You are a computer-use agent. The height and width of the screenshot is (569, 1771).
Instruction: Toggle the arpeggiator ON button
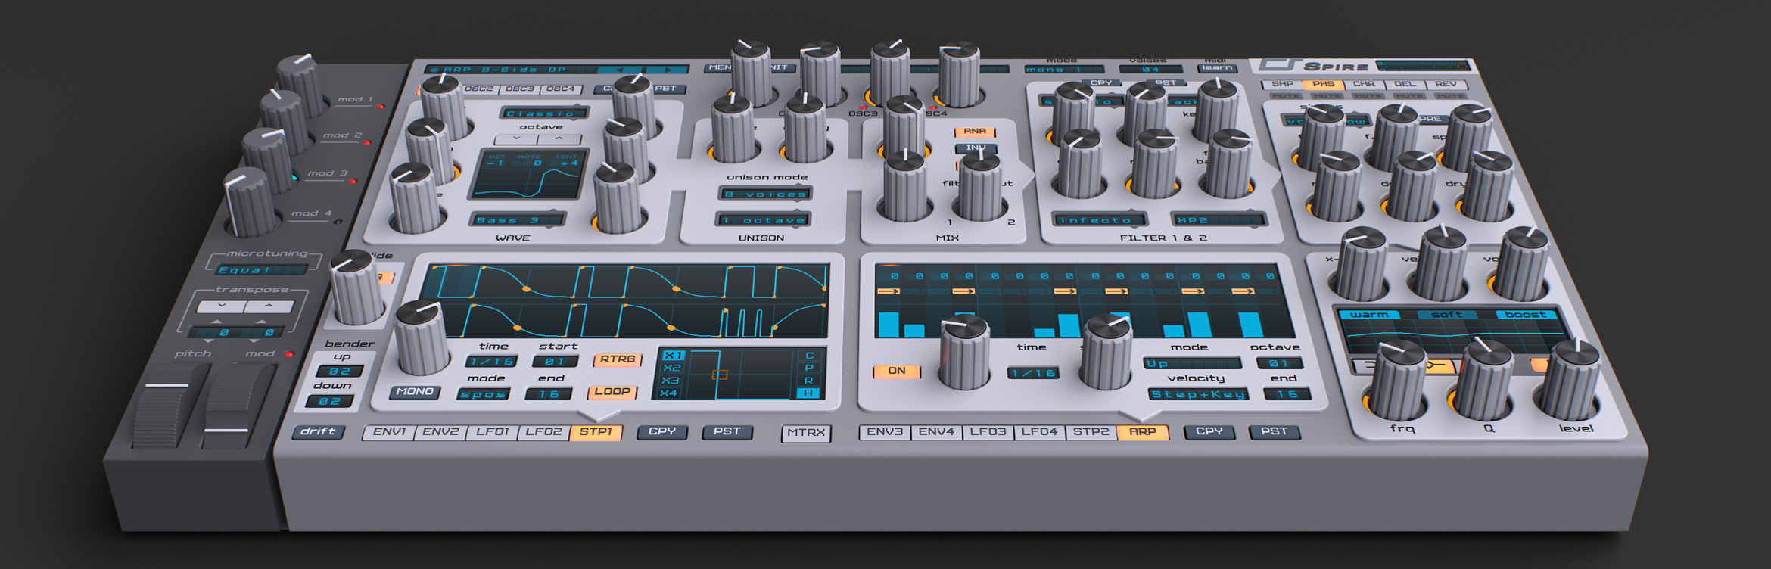tap(897, 371)
